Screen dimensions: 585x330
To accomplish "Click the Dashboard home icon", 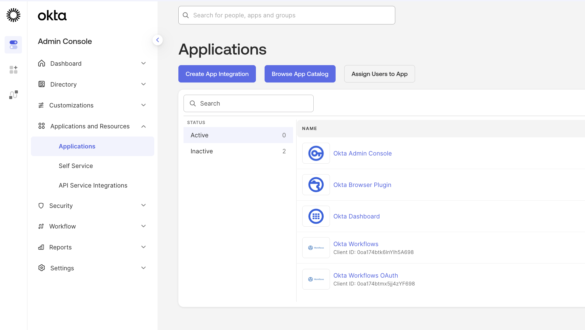I will click(x=41, y=63).
